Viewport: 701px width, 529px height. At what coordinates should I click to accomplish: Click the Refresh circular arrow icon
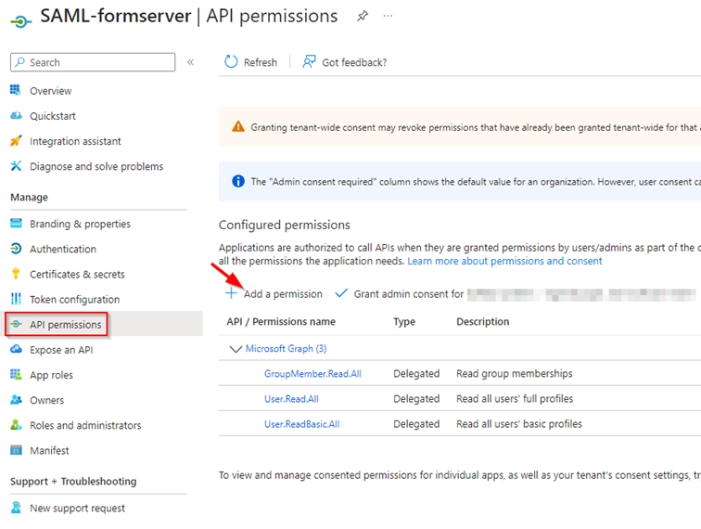(231, 62)
